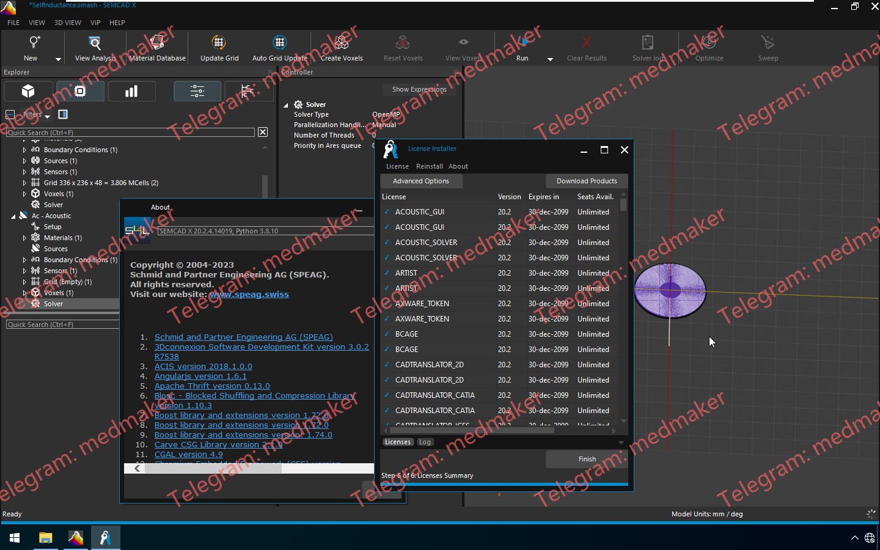Click the Show Expressions button
The image size is (880, 550).
(x=419, y=89)
